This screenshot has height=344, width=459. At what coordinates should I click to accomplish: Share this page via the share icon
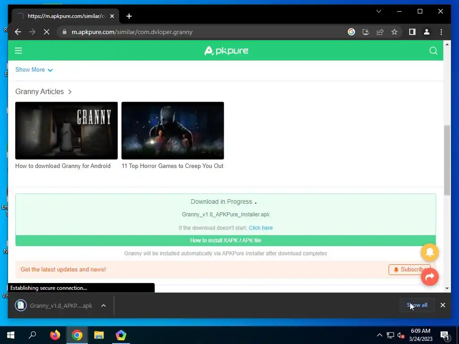pyautogui.click(x=380, y=32)
